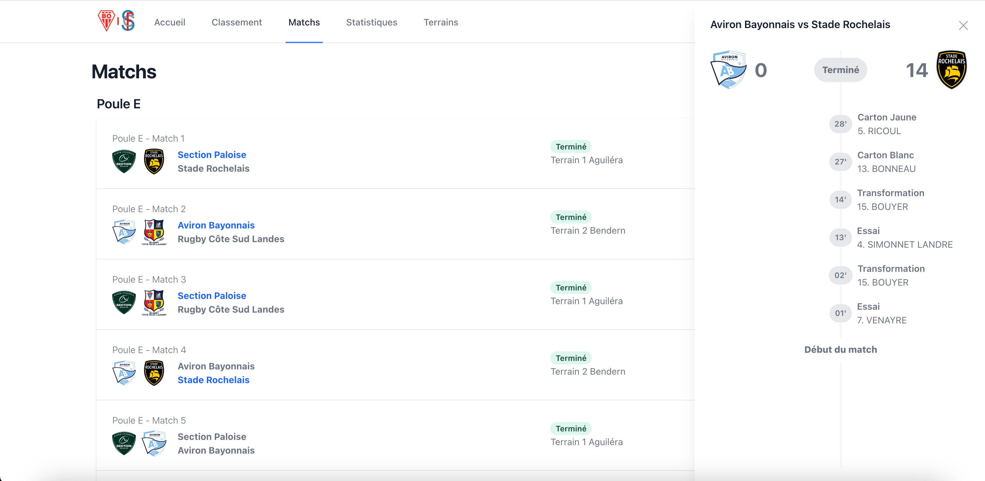Click Section Paloise crest in Match 5
Screen dimensions: 985x481
[123, 443]
